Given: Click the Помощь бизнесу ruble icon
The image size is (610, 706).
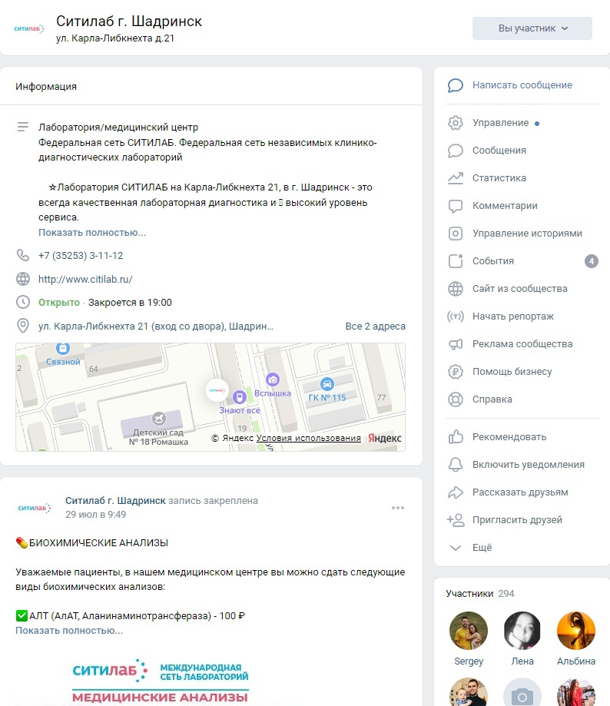Looking at the screenshot, I should [x=455, y=372].
